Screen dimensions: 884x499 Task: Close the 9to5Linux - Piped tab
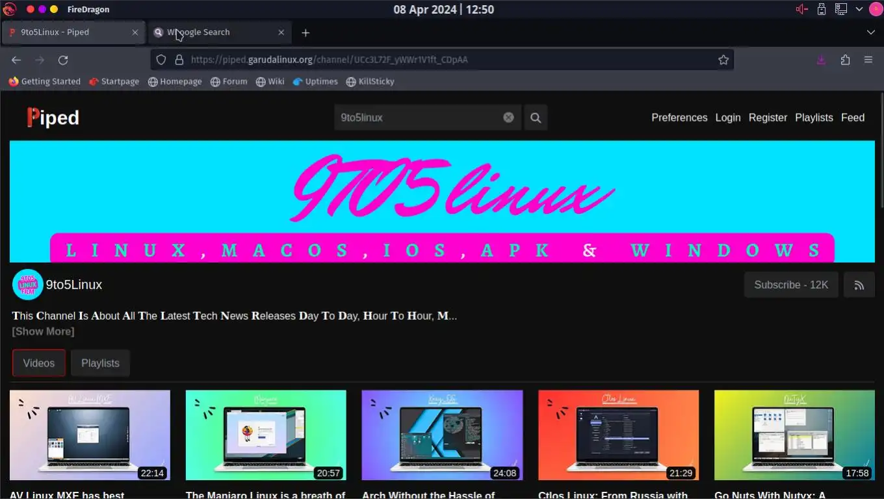pyautogui.click(x=135, y=32)
